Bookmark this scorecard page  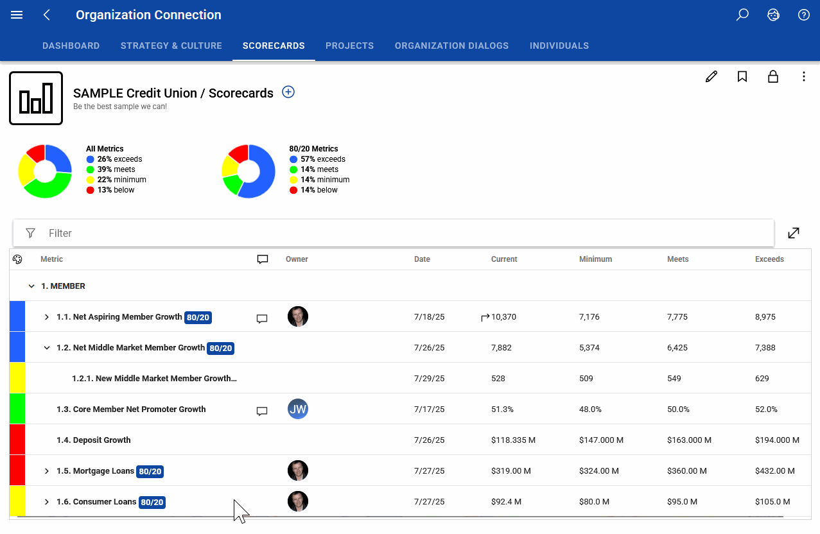tap(742, 77)
